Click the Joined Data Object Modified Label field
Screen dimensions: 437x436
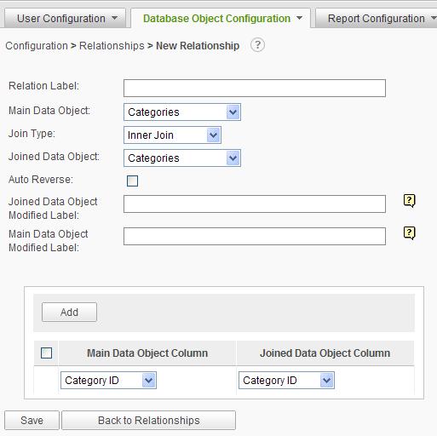pos(255,204)
